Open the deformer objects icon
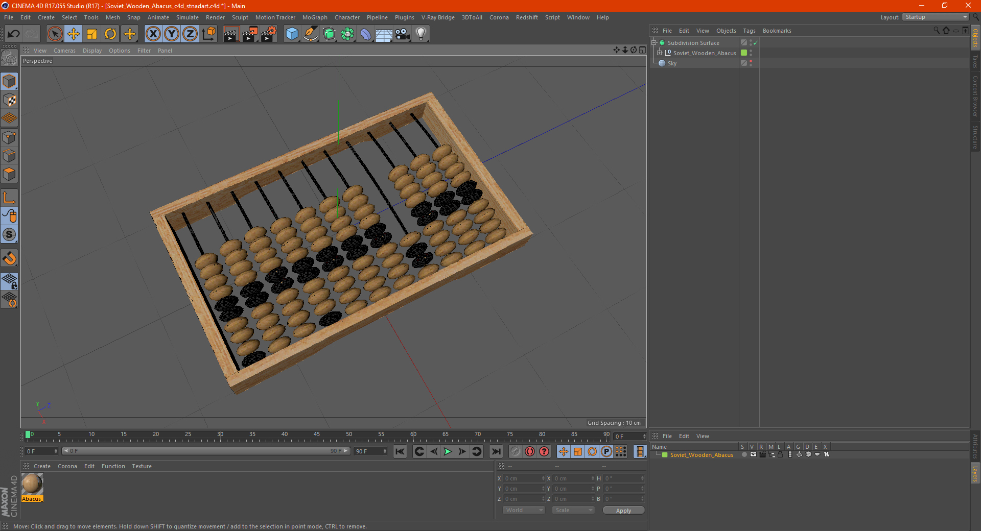 366,34
